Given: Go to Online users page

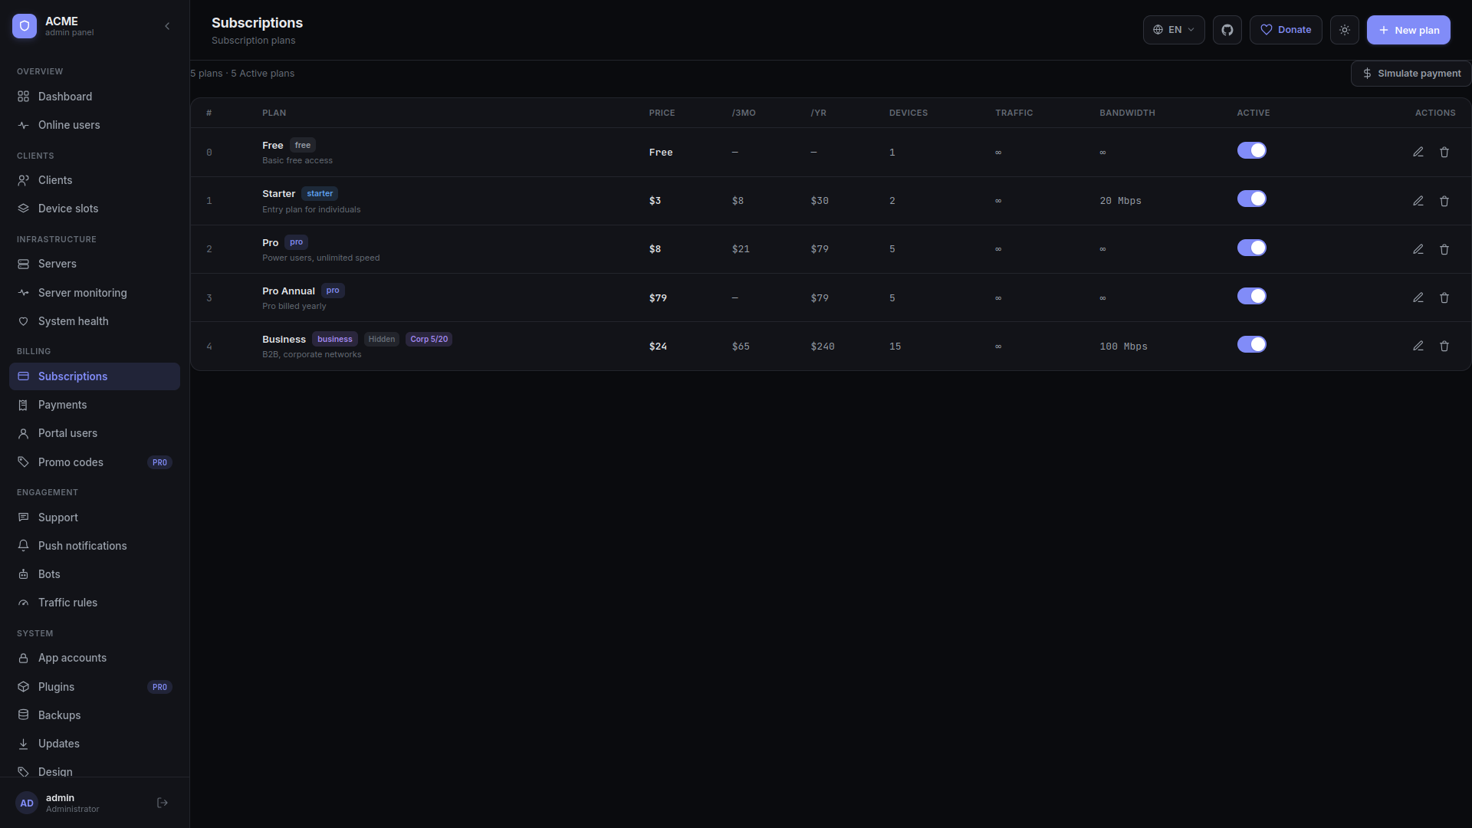Looking at the screenshot, I should (x=94, y=125).
